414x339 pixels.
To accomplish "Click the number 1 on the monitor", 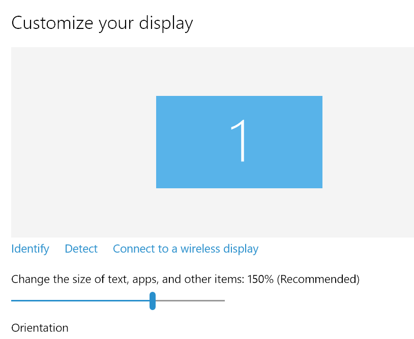I will (x=240, y=141).
